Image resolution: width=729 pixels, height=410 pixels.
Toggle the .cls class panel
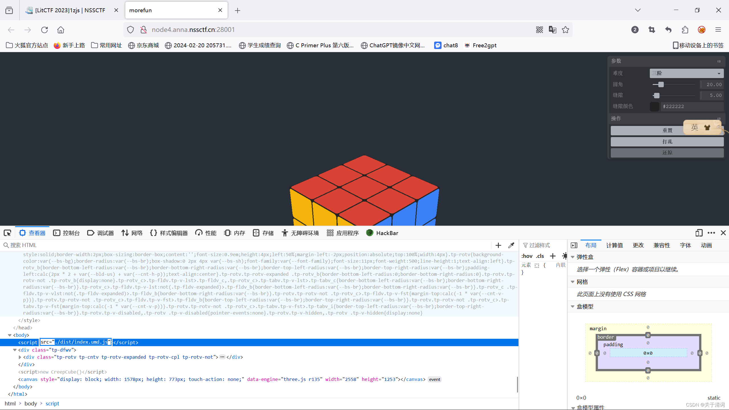540,256
